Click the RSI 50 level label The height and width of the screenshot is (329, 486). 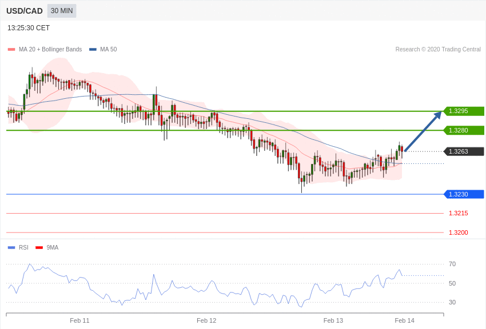coord(452,283)
